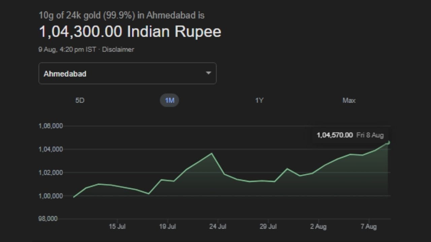Screen dimensions: 431x242
Task: Click the 29 Jul x-axis label
Action: tap(268, 227)
